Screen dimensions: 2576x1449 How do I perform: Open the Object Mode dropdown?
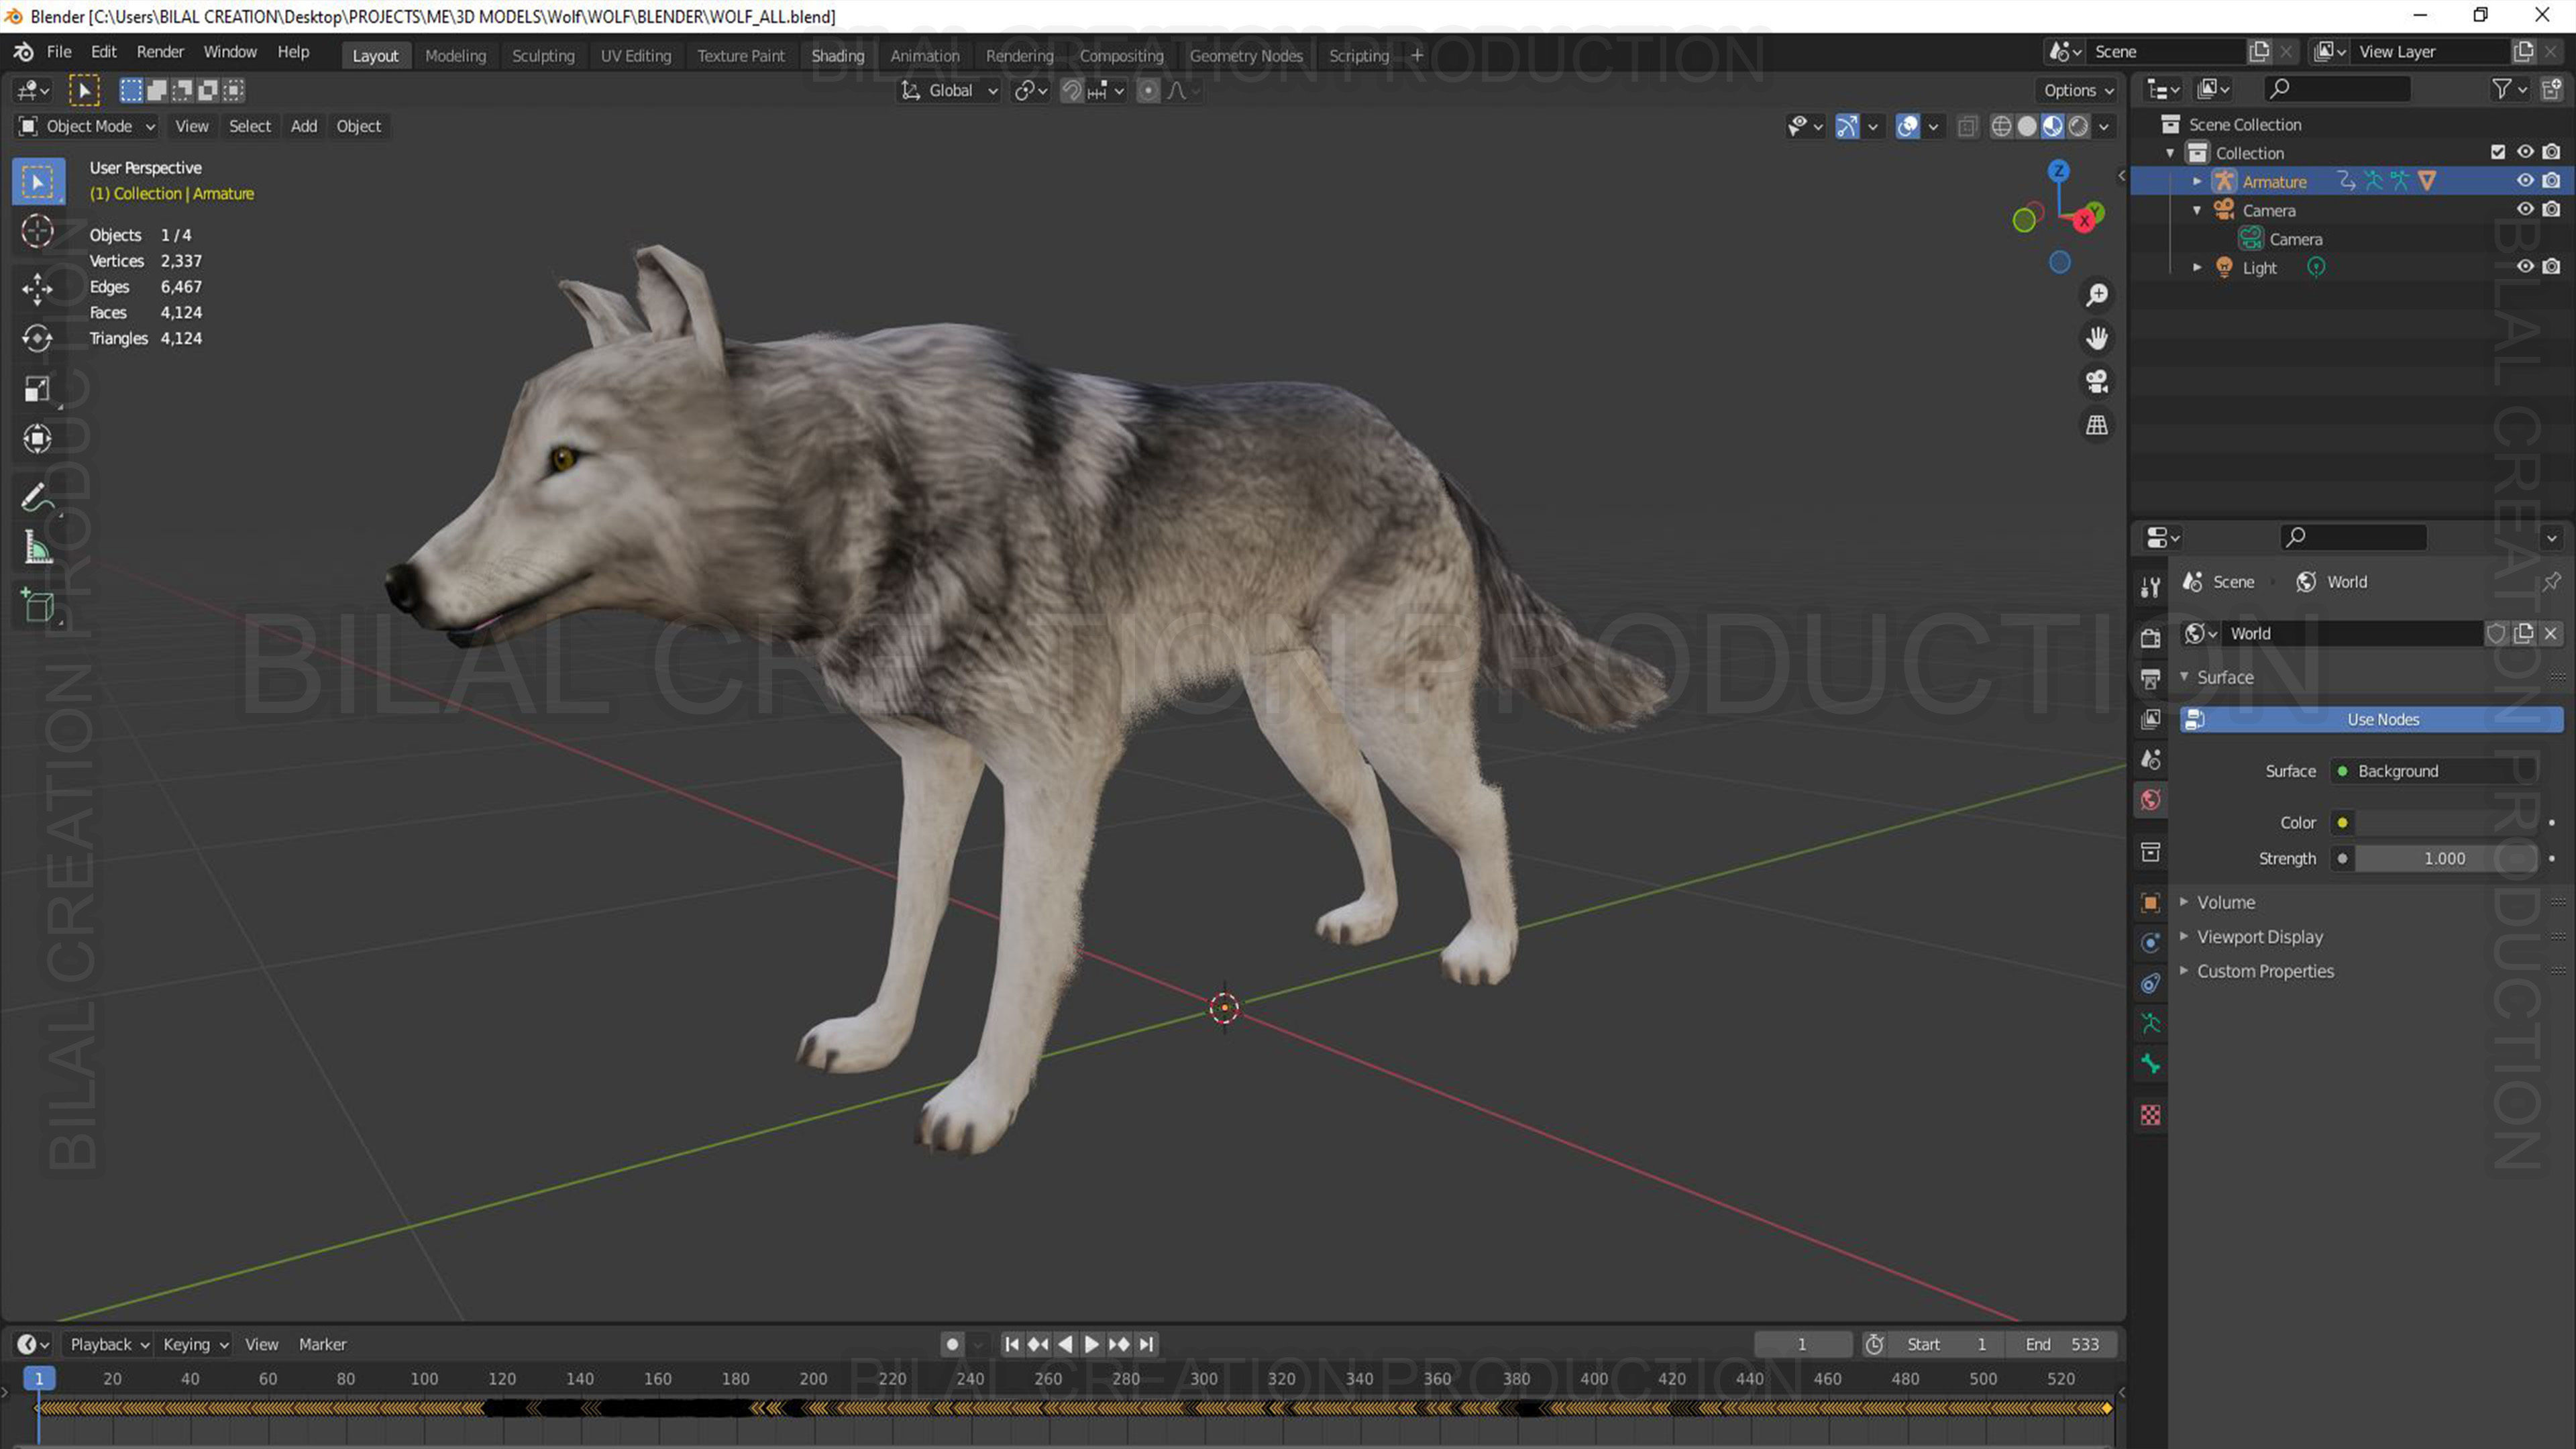coord(87,126)
